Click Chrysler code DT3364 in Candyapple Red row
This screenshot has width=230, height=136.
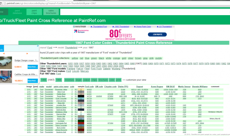[110, 123]
